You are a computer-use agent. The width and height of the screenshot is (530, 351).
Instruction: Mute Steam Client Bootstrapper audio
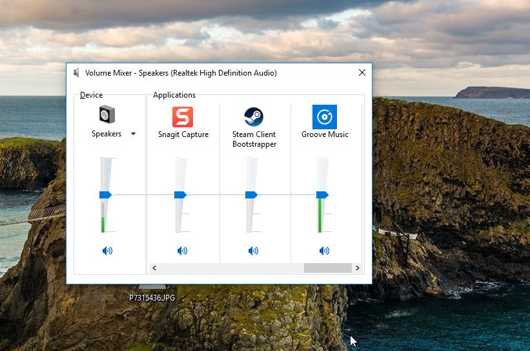[253, 251]
